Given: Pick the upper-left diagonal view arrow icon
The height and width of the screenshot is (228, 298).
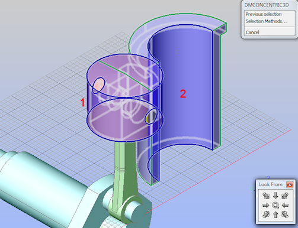Looking at the screenshot, I should 266,196.
